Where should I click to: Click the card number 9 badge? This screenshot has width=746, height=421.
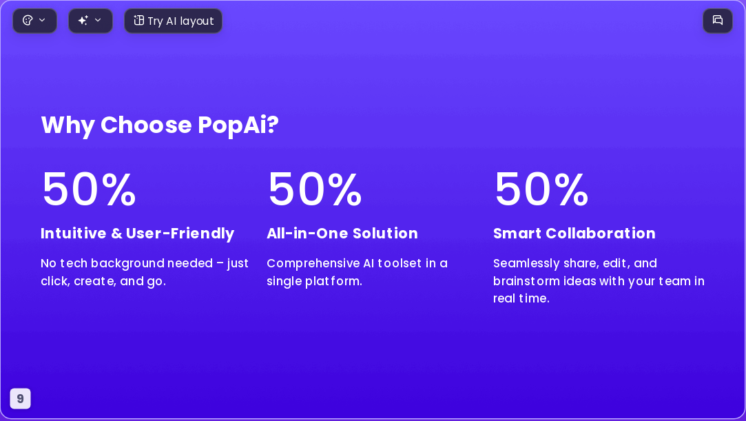21,399
